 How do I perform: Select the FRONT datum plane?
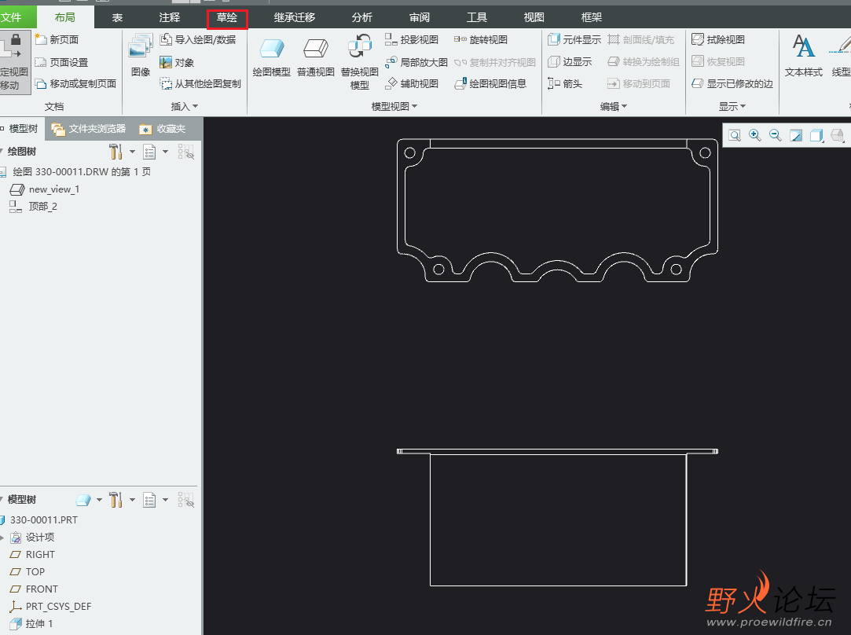coord(34,589)
